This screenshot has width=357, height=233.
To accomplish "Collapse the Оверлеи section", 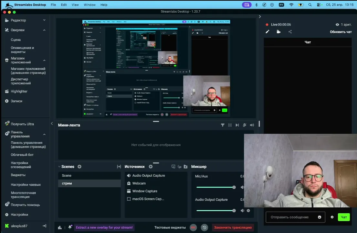I will click(x=44, y=30).
